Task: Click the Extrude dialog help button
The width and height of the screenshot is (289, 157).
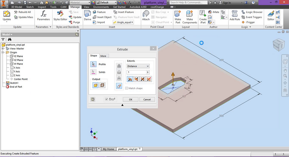Action: click(93, 99)
